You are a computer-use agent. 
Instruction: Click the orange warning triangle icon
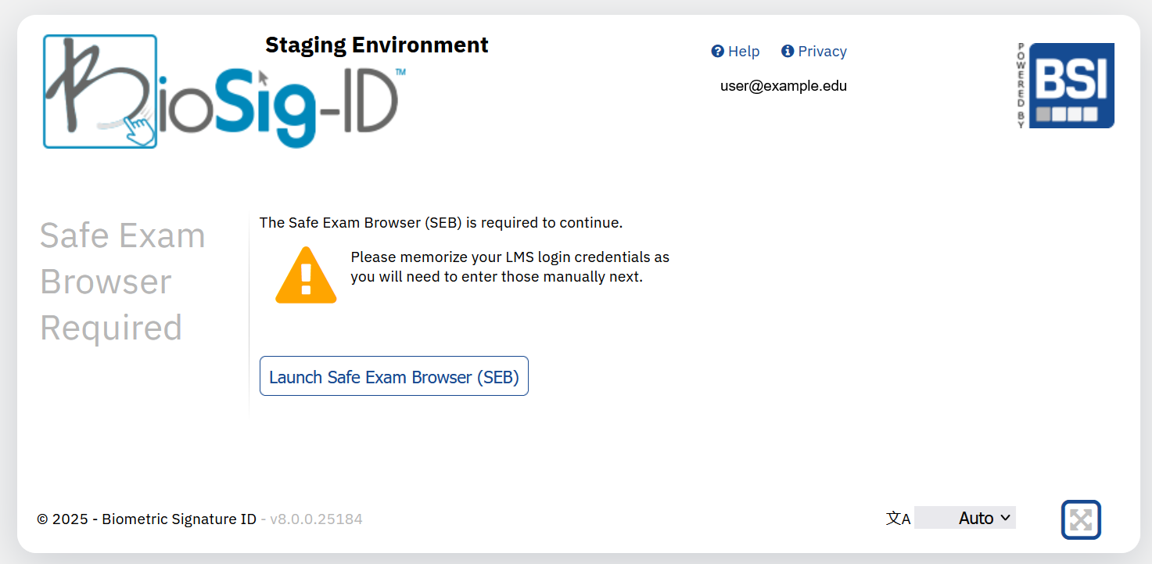pyautogui.click(x=306, y=275)
